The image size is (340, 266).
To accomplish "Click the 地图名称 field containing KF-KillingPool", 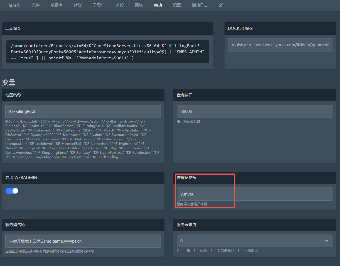I will (83, 111).
